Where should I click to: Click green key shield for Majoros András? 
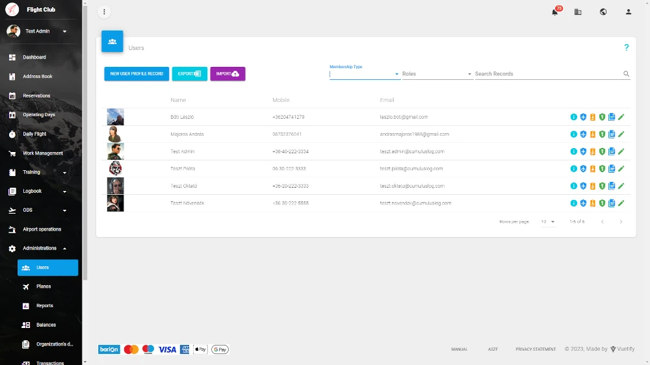pyautogui.click(x=603, y=134)
